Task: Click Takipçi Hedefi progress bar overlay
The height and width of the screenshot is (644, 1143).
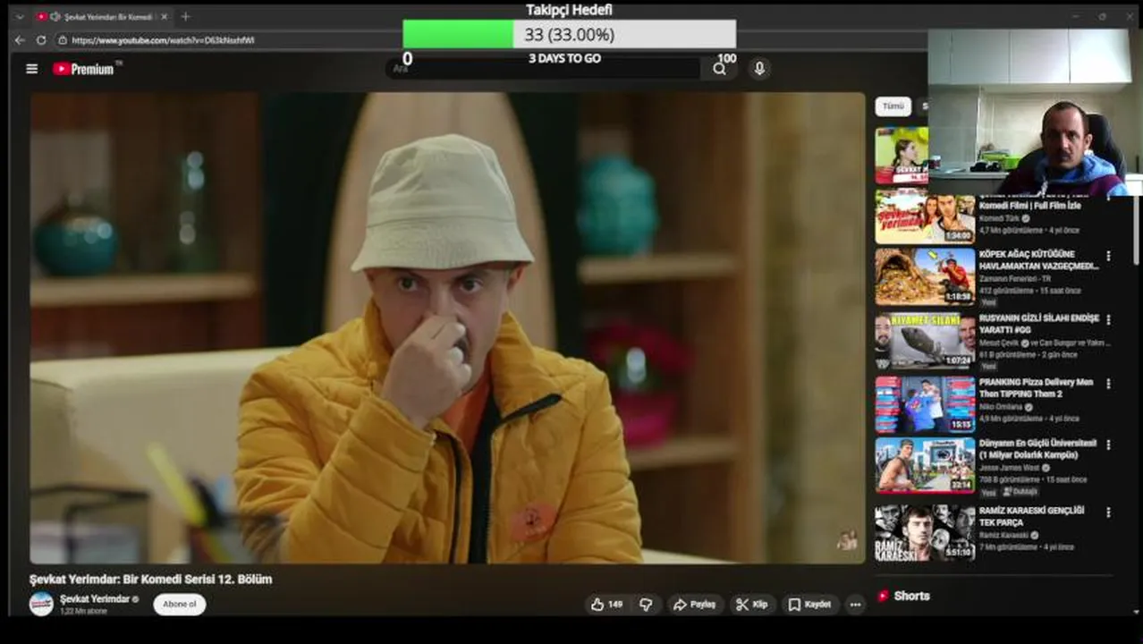Action: coord(569,34)
